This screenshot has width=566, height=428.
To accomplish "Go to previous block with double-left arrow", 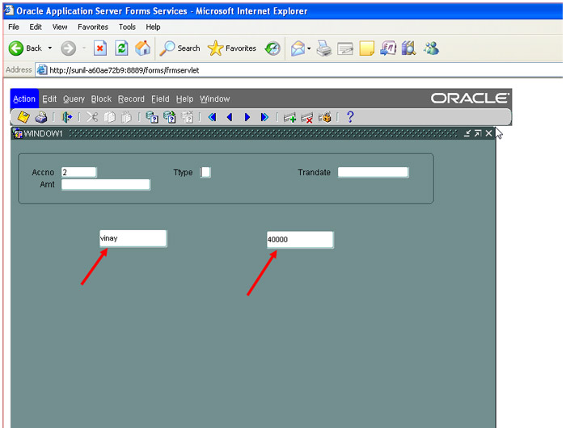I will [x=212, y=117].
